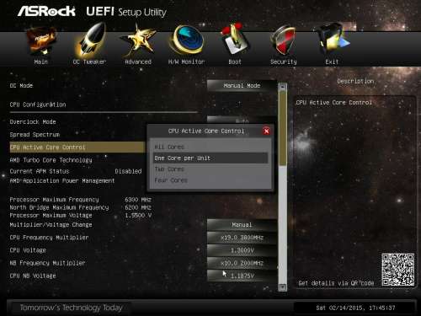The width and height of the screenshot is (421, 316).
Task: Switch to the Main tab label
Action: point(41,62)
